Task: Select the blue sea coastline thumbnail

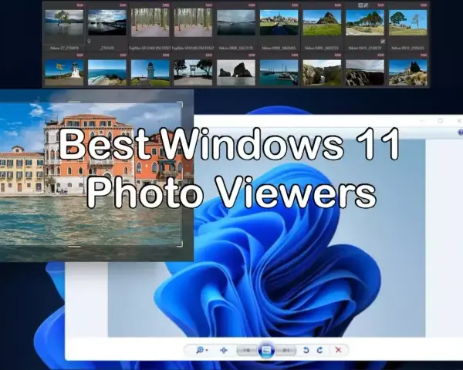Action: pos(107,72)
